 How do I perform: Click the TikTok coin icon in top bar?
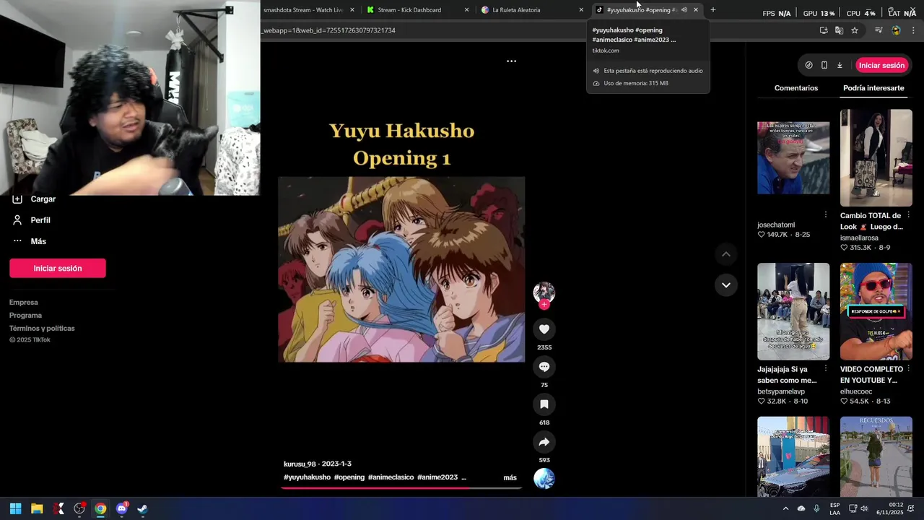[808, 65]
